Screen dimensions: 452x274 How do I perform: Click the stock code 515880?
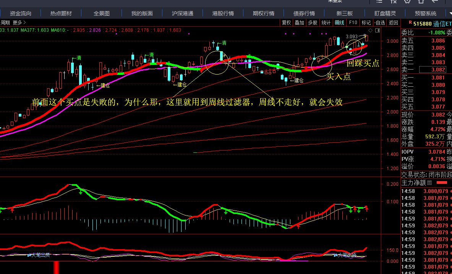coord(423,24)
